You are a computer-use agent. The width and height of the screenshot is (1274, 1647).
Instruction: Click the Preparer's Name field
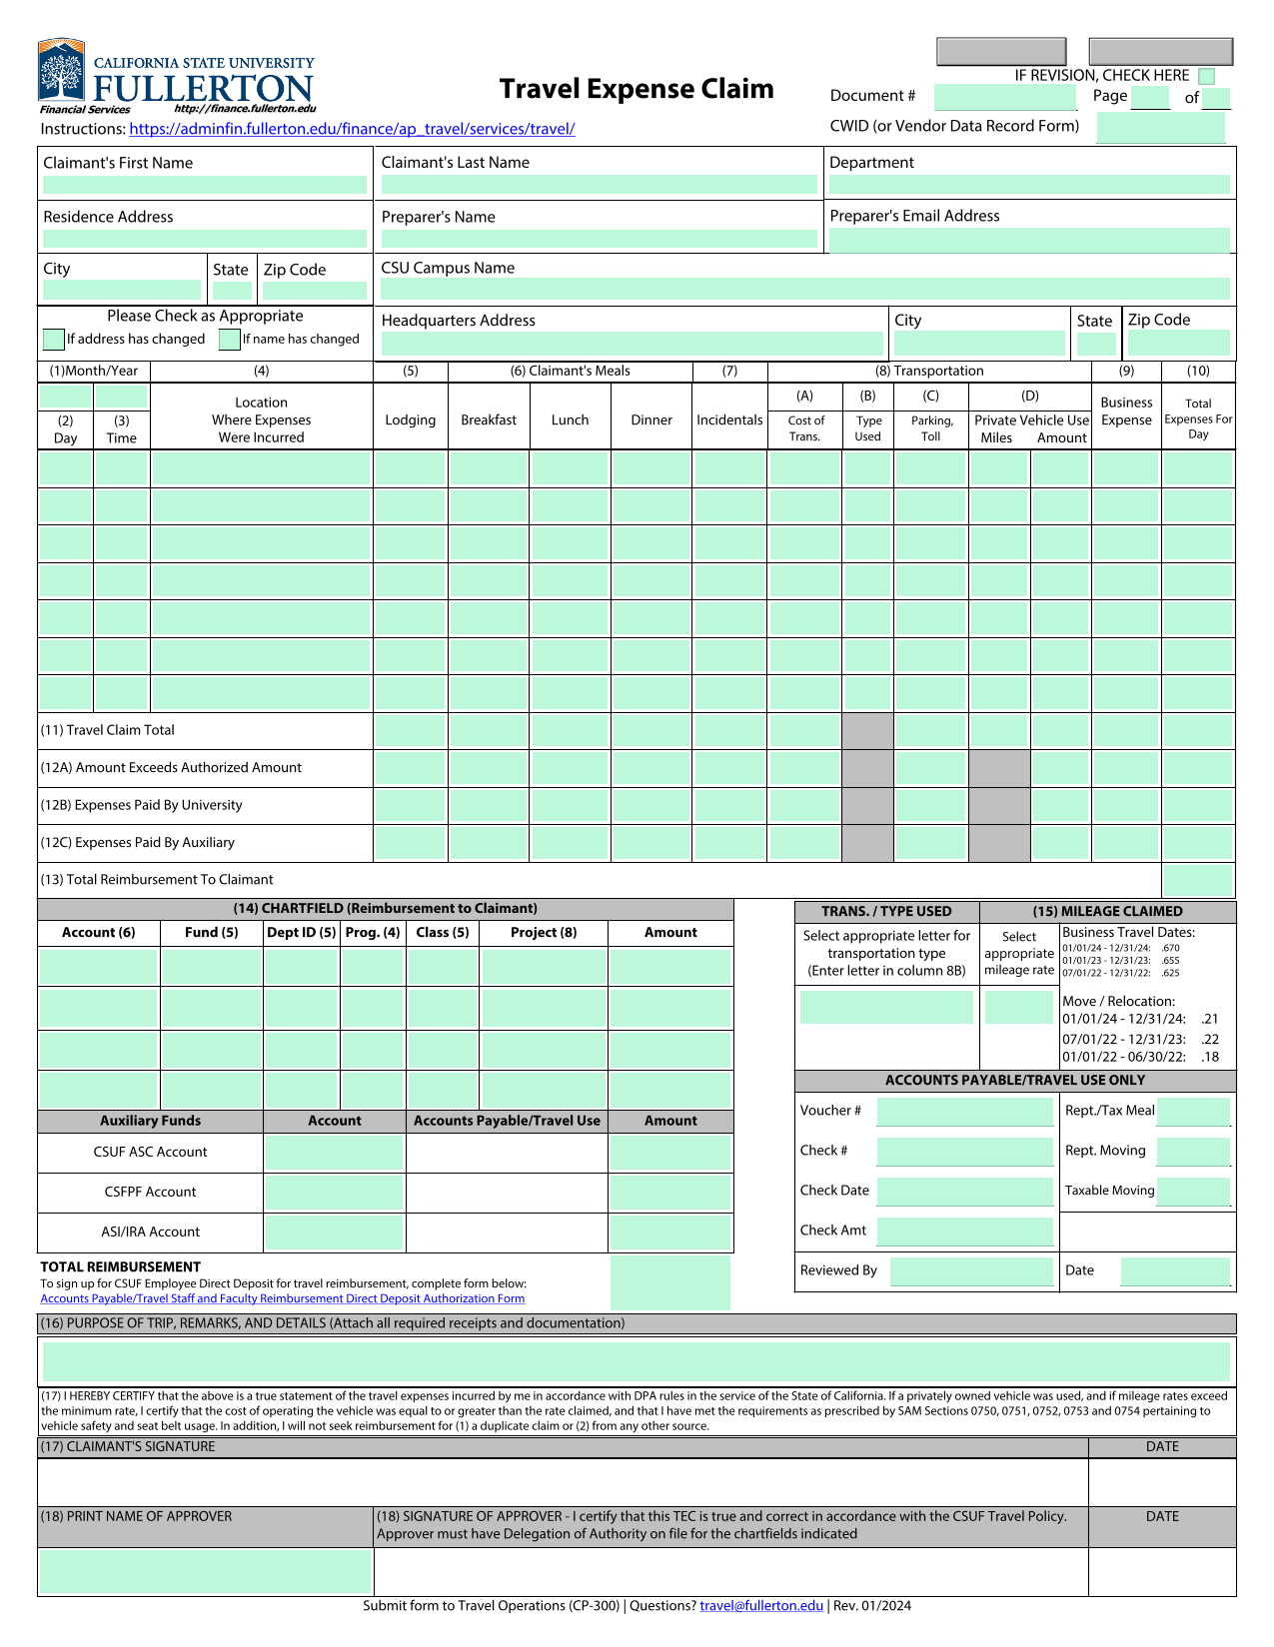pyautogui.click(x=599, y=239)
